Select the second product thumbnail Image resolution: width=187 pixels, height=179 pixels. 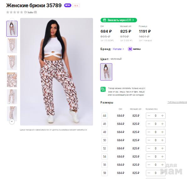tap(12, 46)
